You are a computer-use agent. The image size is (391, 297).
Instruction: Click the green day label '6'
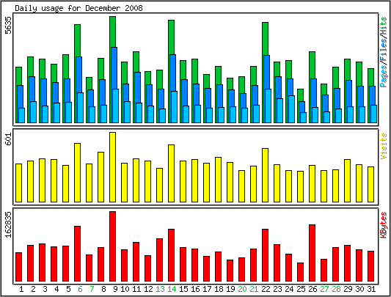(x=80, y=289)
